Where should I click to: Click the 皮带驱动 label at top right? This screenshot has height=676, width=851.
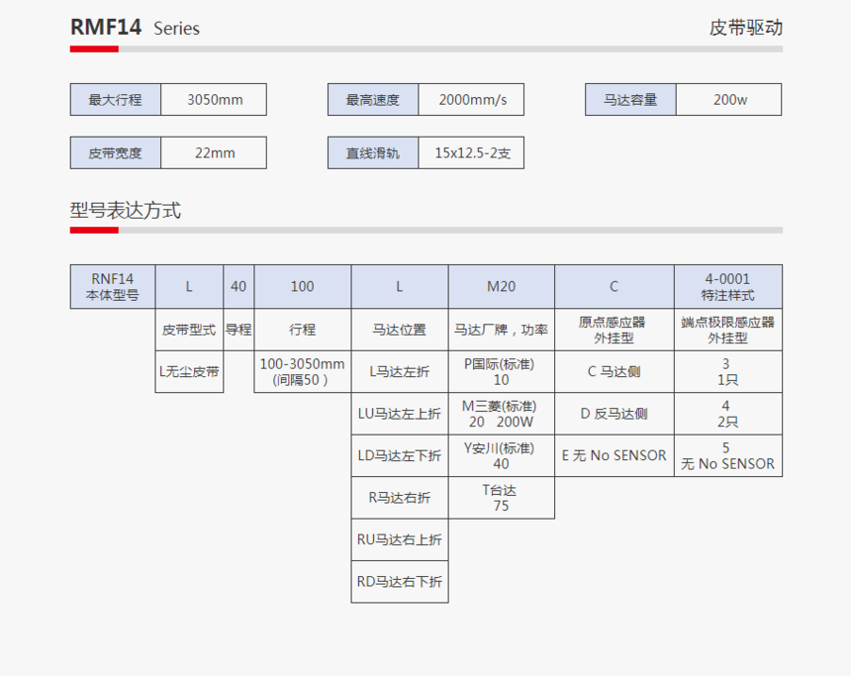[745, 28]
